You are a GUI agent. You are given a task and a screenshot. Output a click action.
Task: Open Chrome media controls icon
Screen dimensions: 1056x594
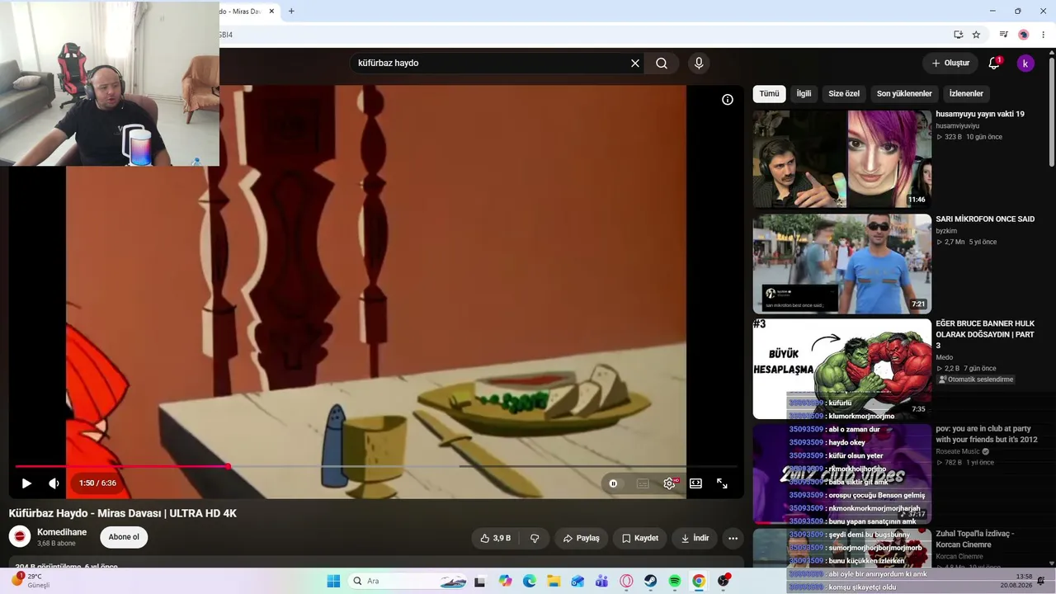[1003, 35]
